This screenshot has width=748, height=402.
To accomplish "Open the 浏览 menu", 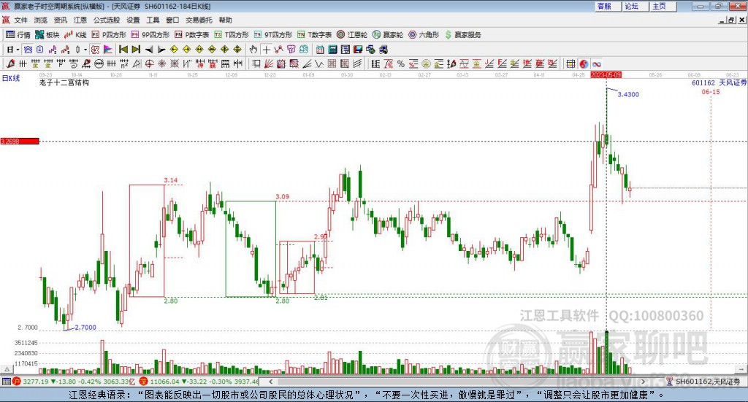I will pos(41,20).
